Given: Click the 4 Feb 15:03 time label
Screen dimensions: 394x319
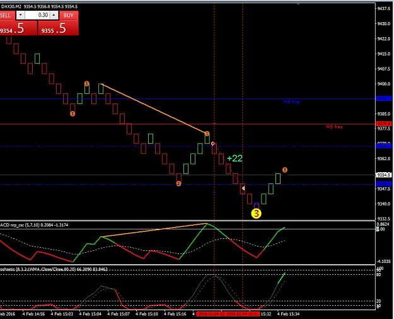Looking at the screenshot, I should point(62,314).
